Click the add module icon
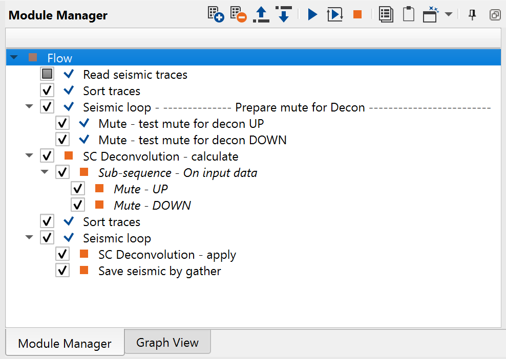This screenshot has height=359, width=506. coord(216,14)
